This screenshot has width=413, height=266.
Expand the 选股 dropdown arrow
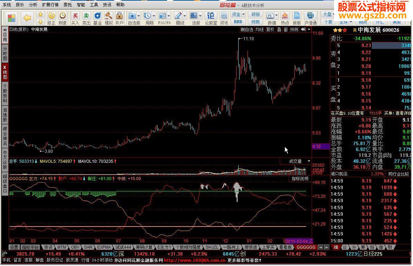click(x=200, y=16)
